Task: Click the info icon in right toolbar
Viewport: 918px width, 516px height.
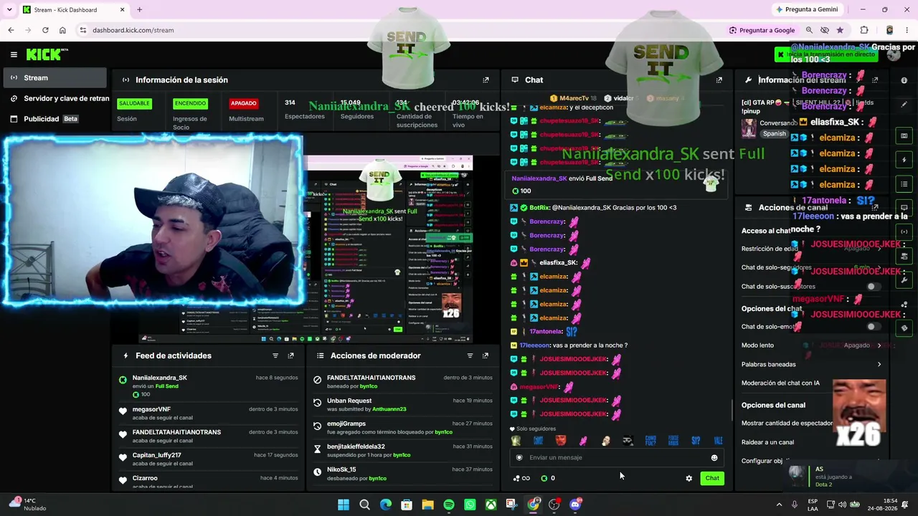Action: pos(904,80)
